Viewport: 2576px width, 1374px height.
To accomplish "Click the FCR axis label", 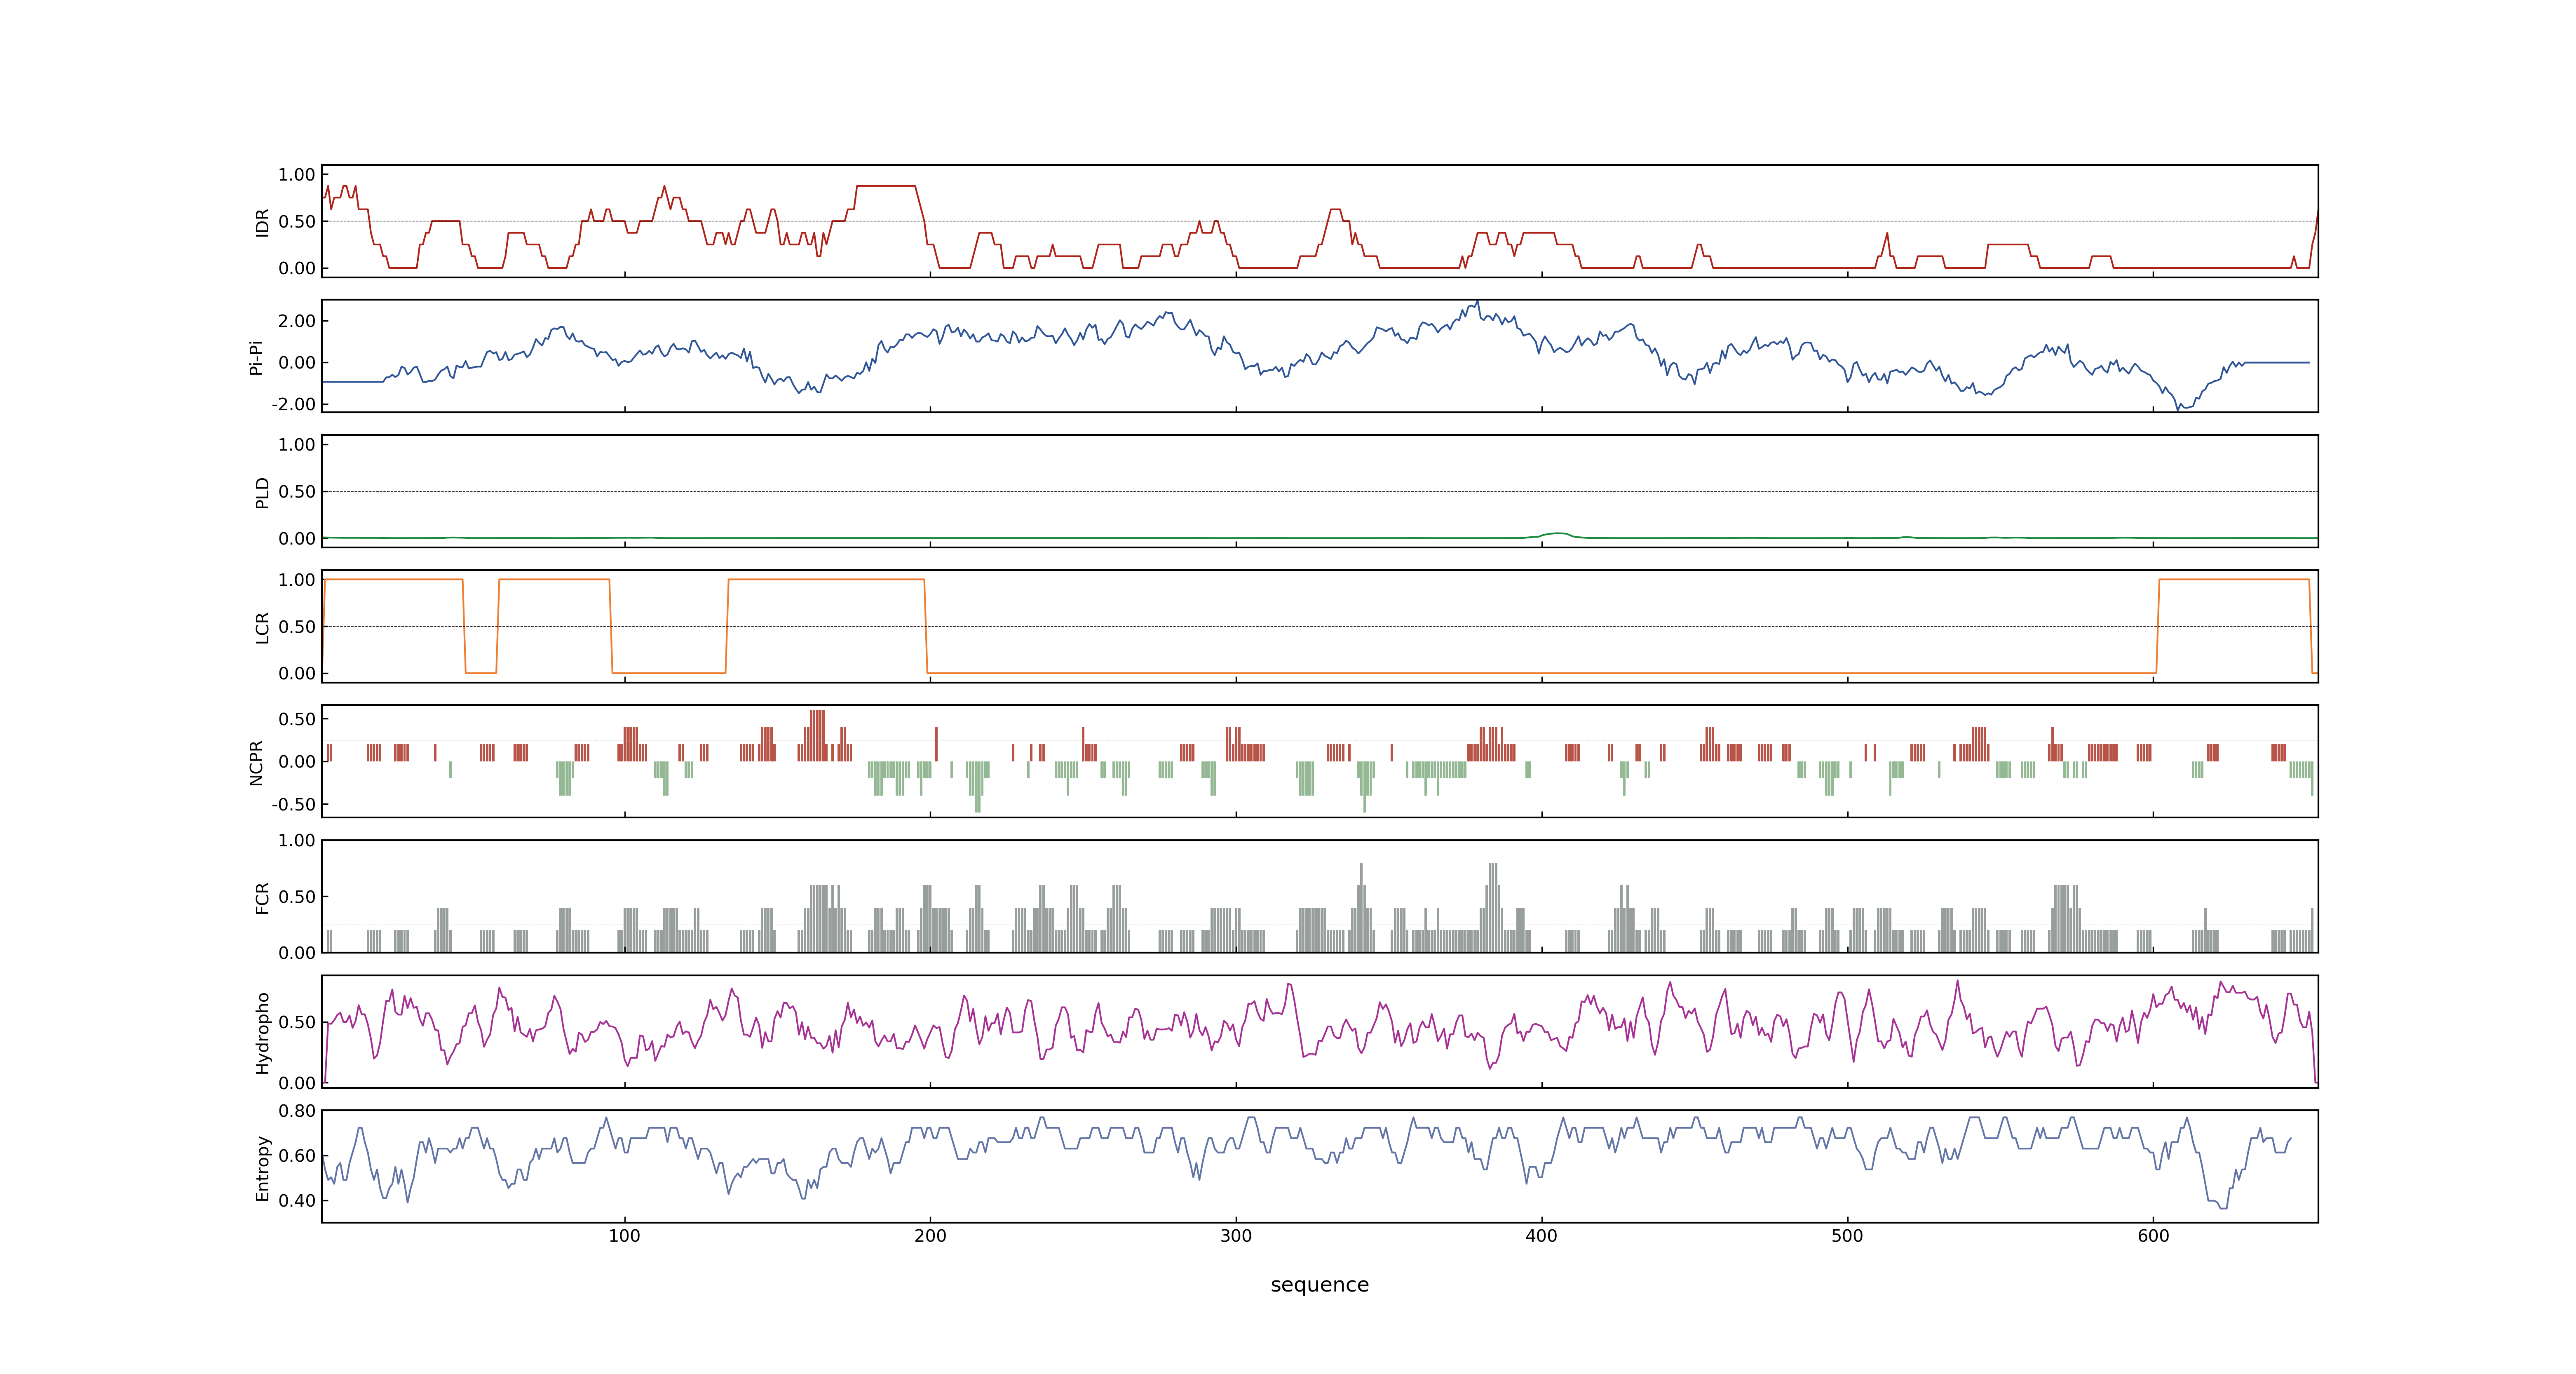I will (263, 897).
